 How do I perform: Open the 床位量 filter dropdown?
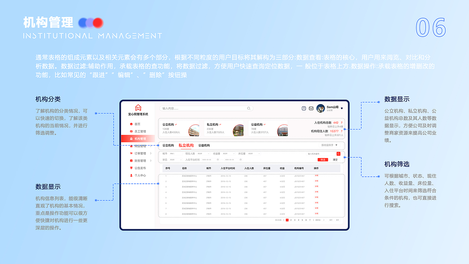coord(254,154)
